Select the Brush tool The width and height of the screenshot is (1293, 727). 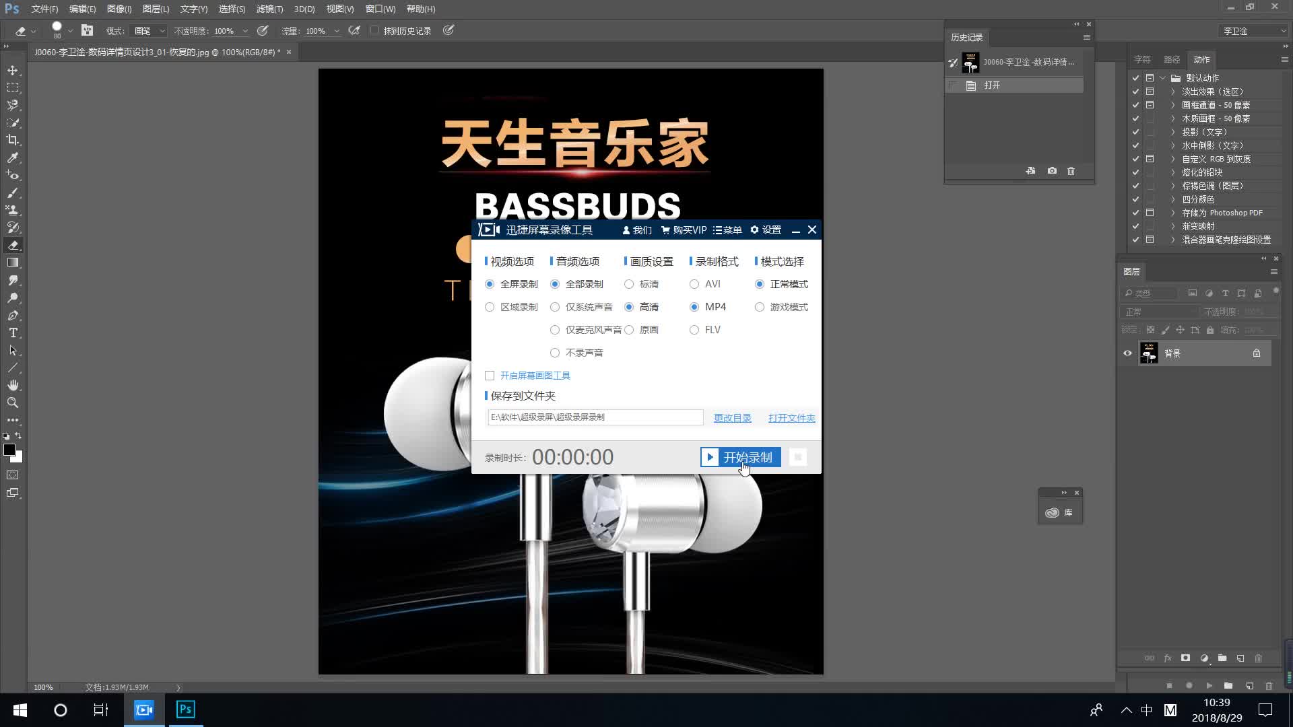[x=13, y=193]
